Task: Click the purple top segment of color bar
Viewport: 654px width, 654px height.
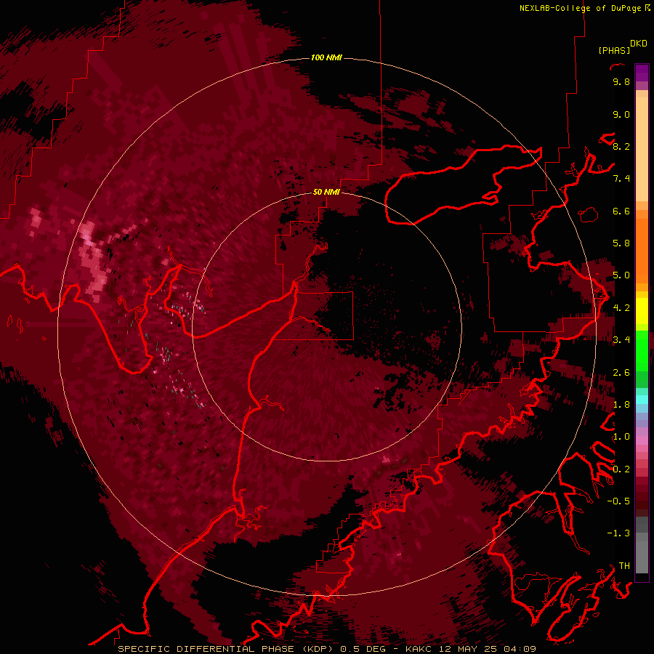Action: click(x=642, y=73)
